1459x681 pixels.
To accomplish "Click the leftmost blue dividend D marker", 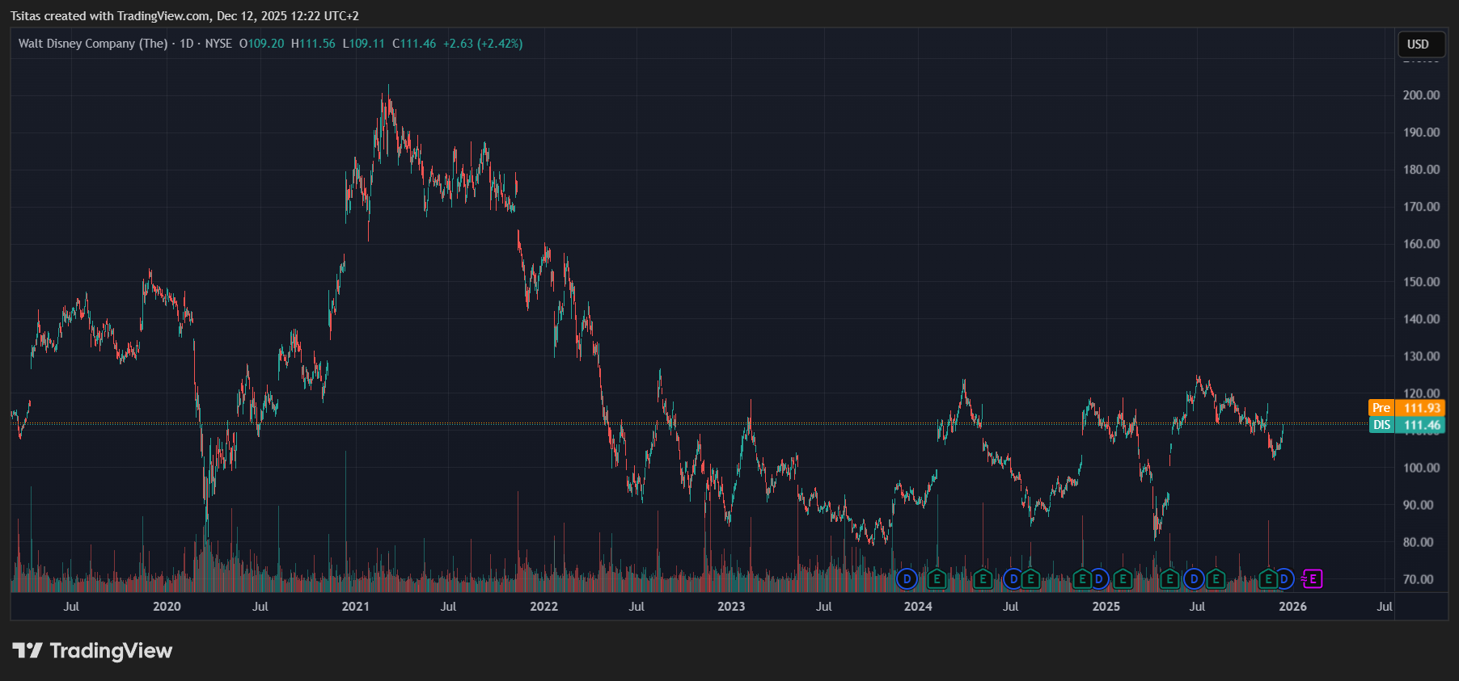I will (x=907, y=578).
